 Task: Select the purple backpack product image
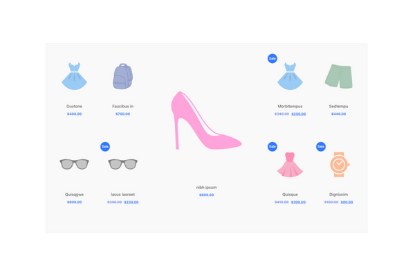point(122,76)
